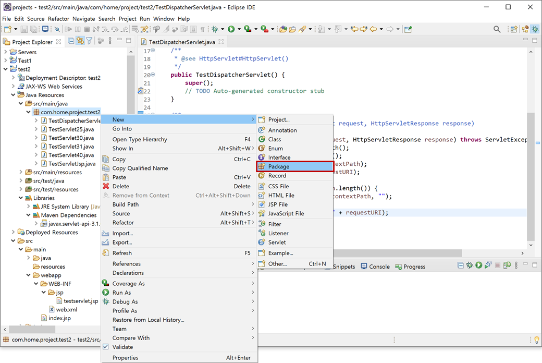Open dropdown arrow next to New wizard icon
Viewport: 542px width, 363px height.
point(15,29)
